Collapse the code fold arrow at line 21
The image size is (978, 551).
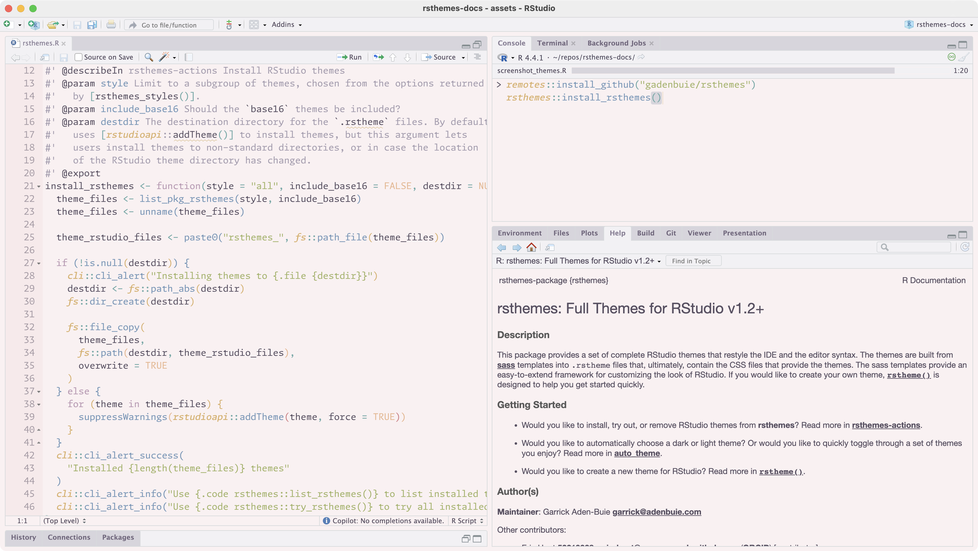pos(39,186)
